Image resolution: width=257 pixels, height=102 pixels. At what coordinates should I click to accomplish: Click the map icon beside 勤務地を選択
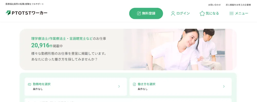pyautogui.click(x=30, y=84)
